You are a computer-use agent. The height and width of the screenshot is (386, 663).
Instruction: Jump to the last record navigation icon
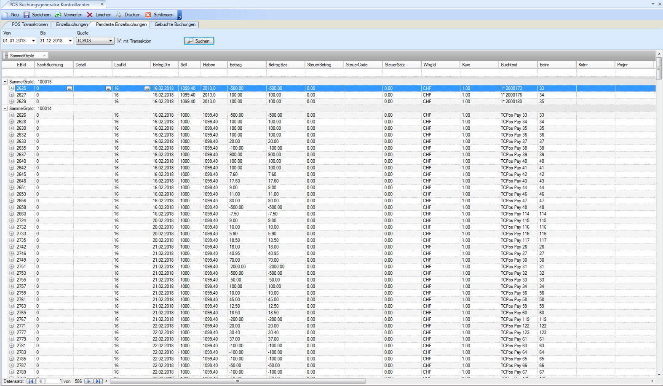pos(98,381)
